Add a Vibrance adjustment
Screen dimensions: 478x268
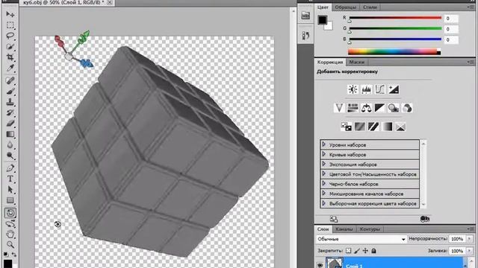[339, 108]
